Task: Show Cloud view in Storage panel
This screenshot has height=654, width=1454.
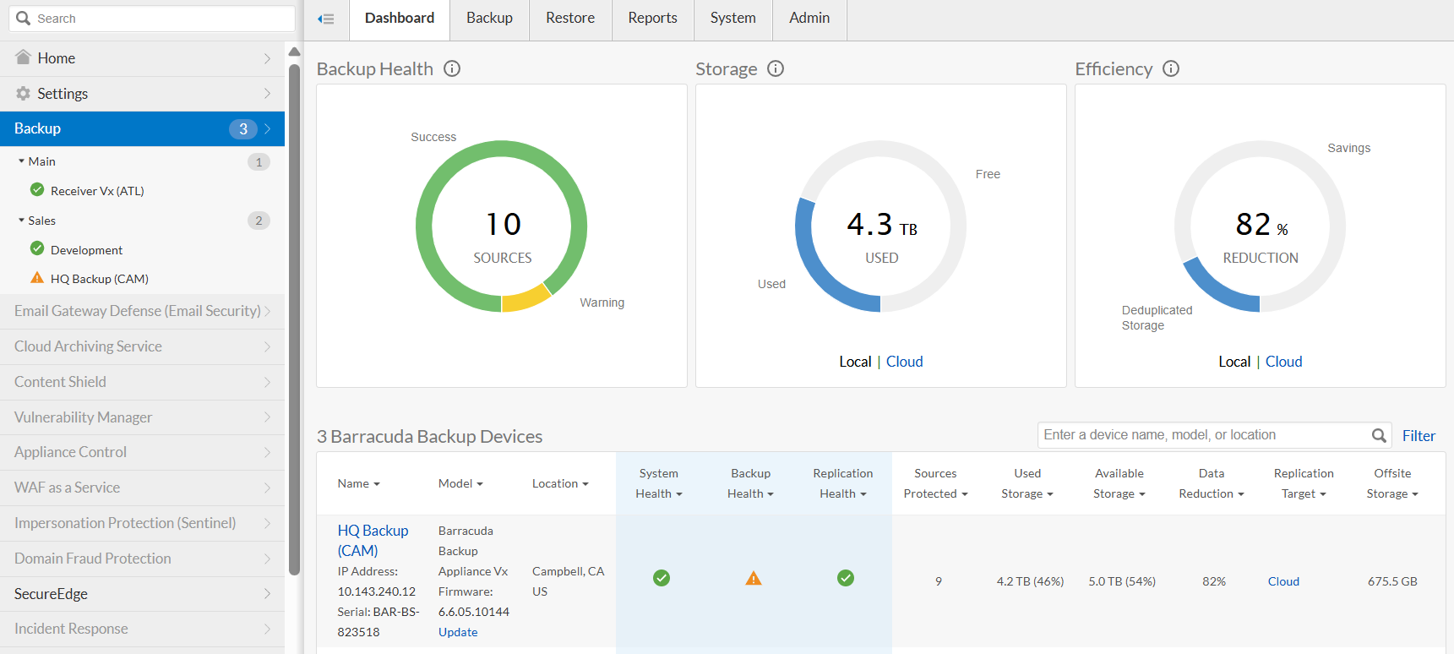Action: click(904, 362)
